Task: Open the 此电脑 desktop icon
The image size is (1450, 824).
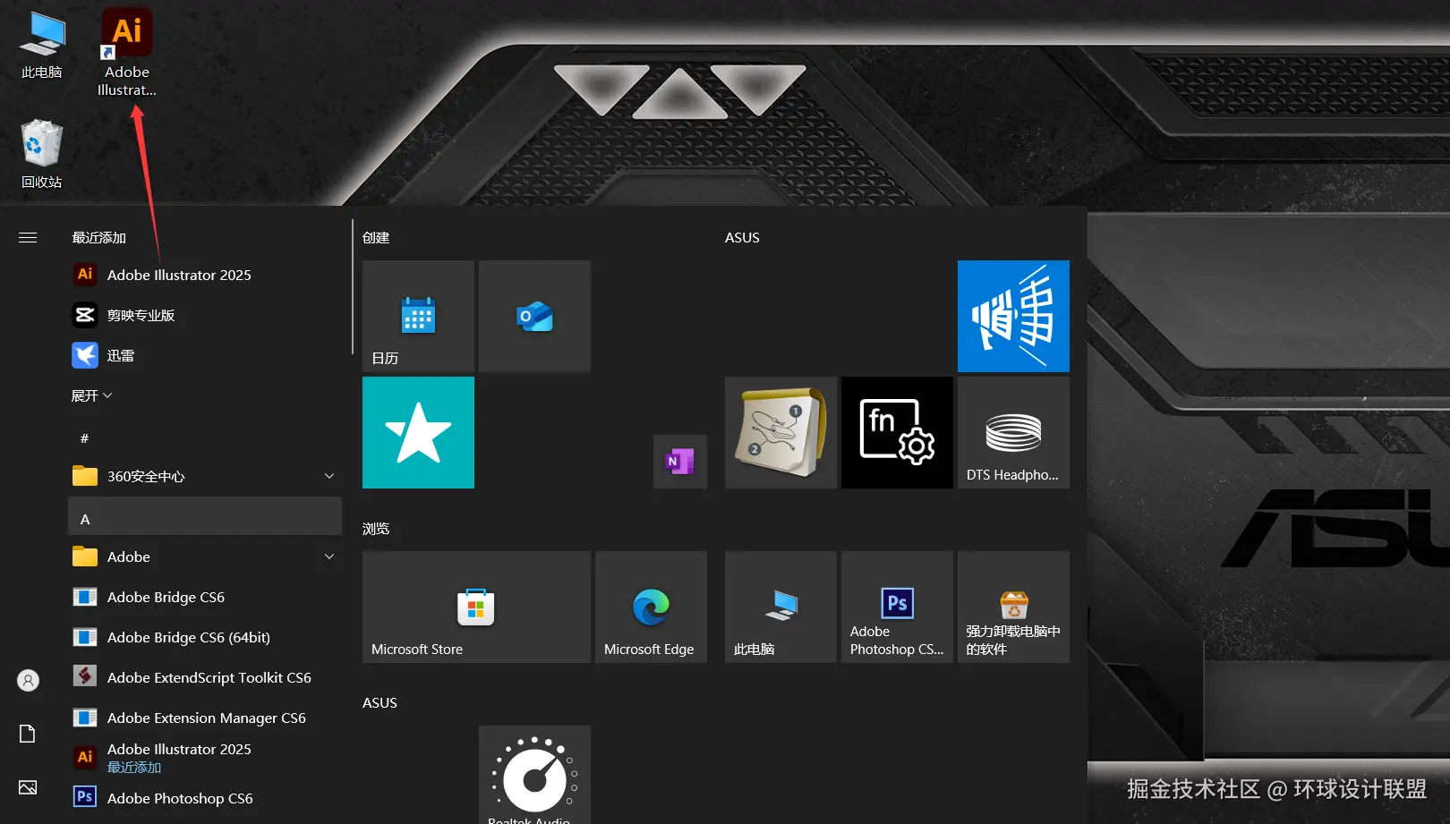Action: click(x=42, y=46)
